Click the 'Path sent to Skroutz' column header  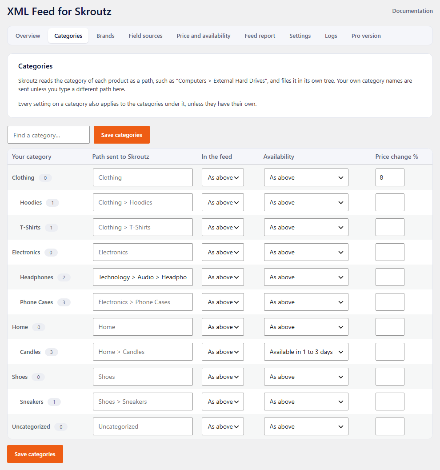[x=121, y=157]
